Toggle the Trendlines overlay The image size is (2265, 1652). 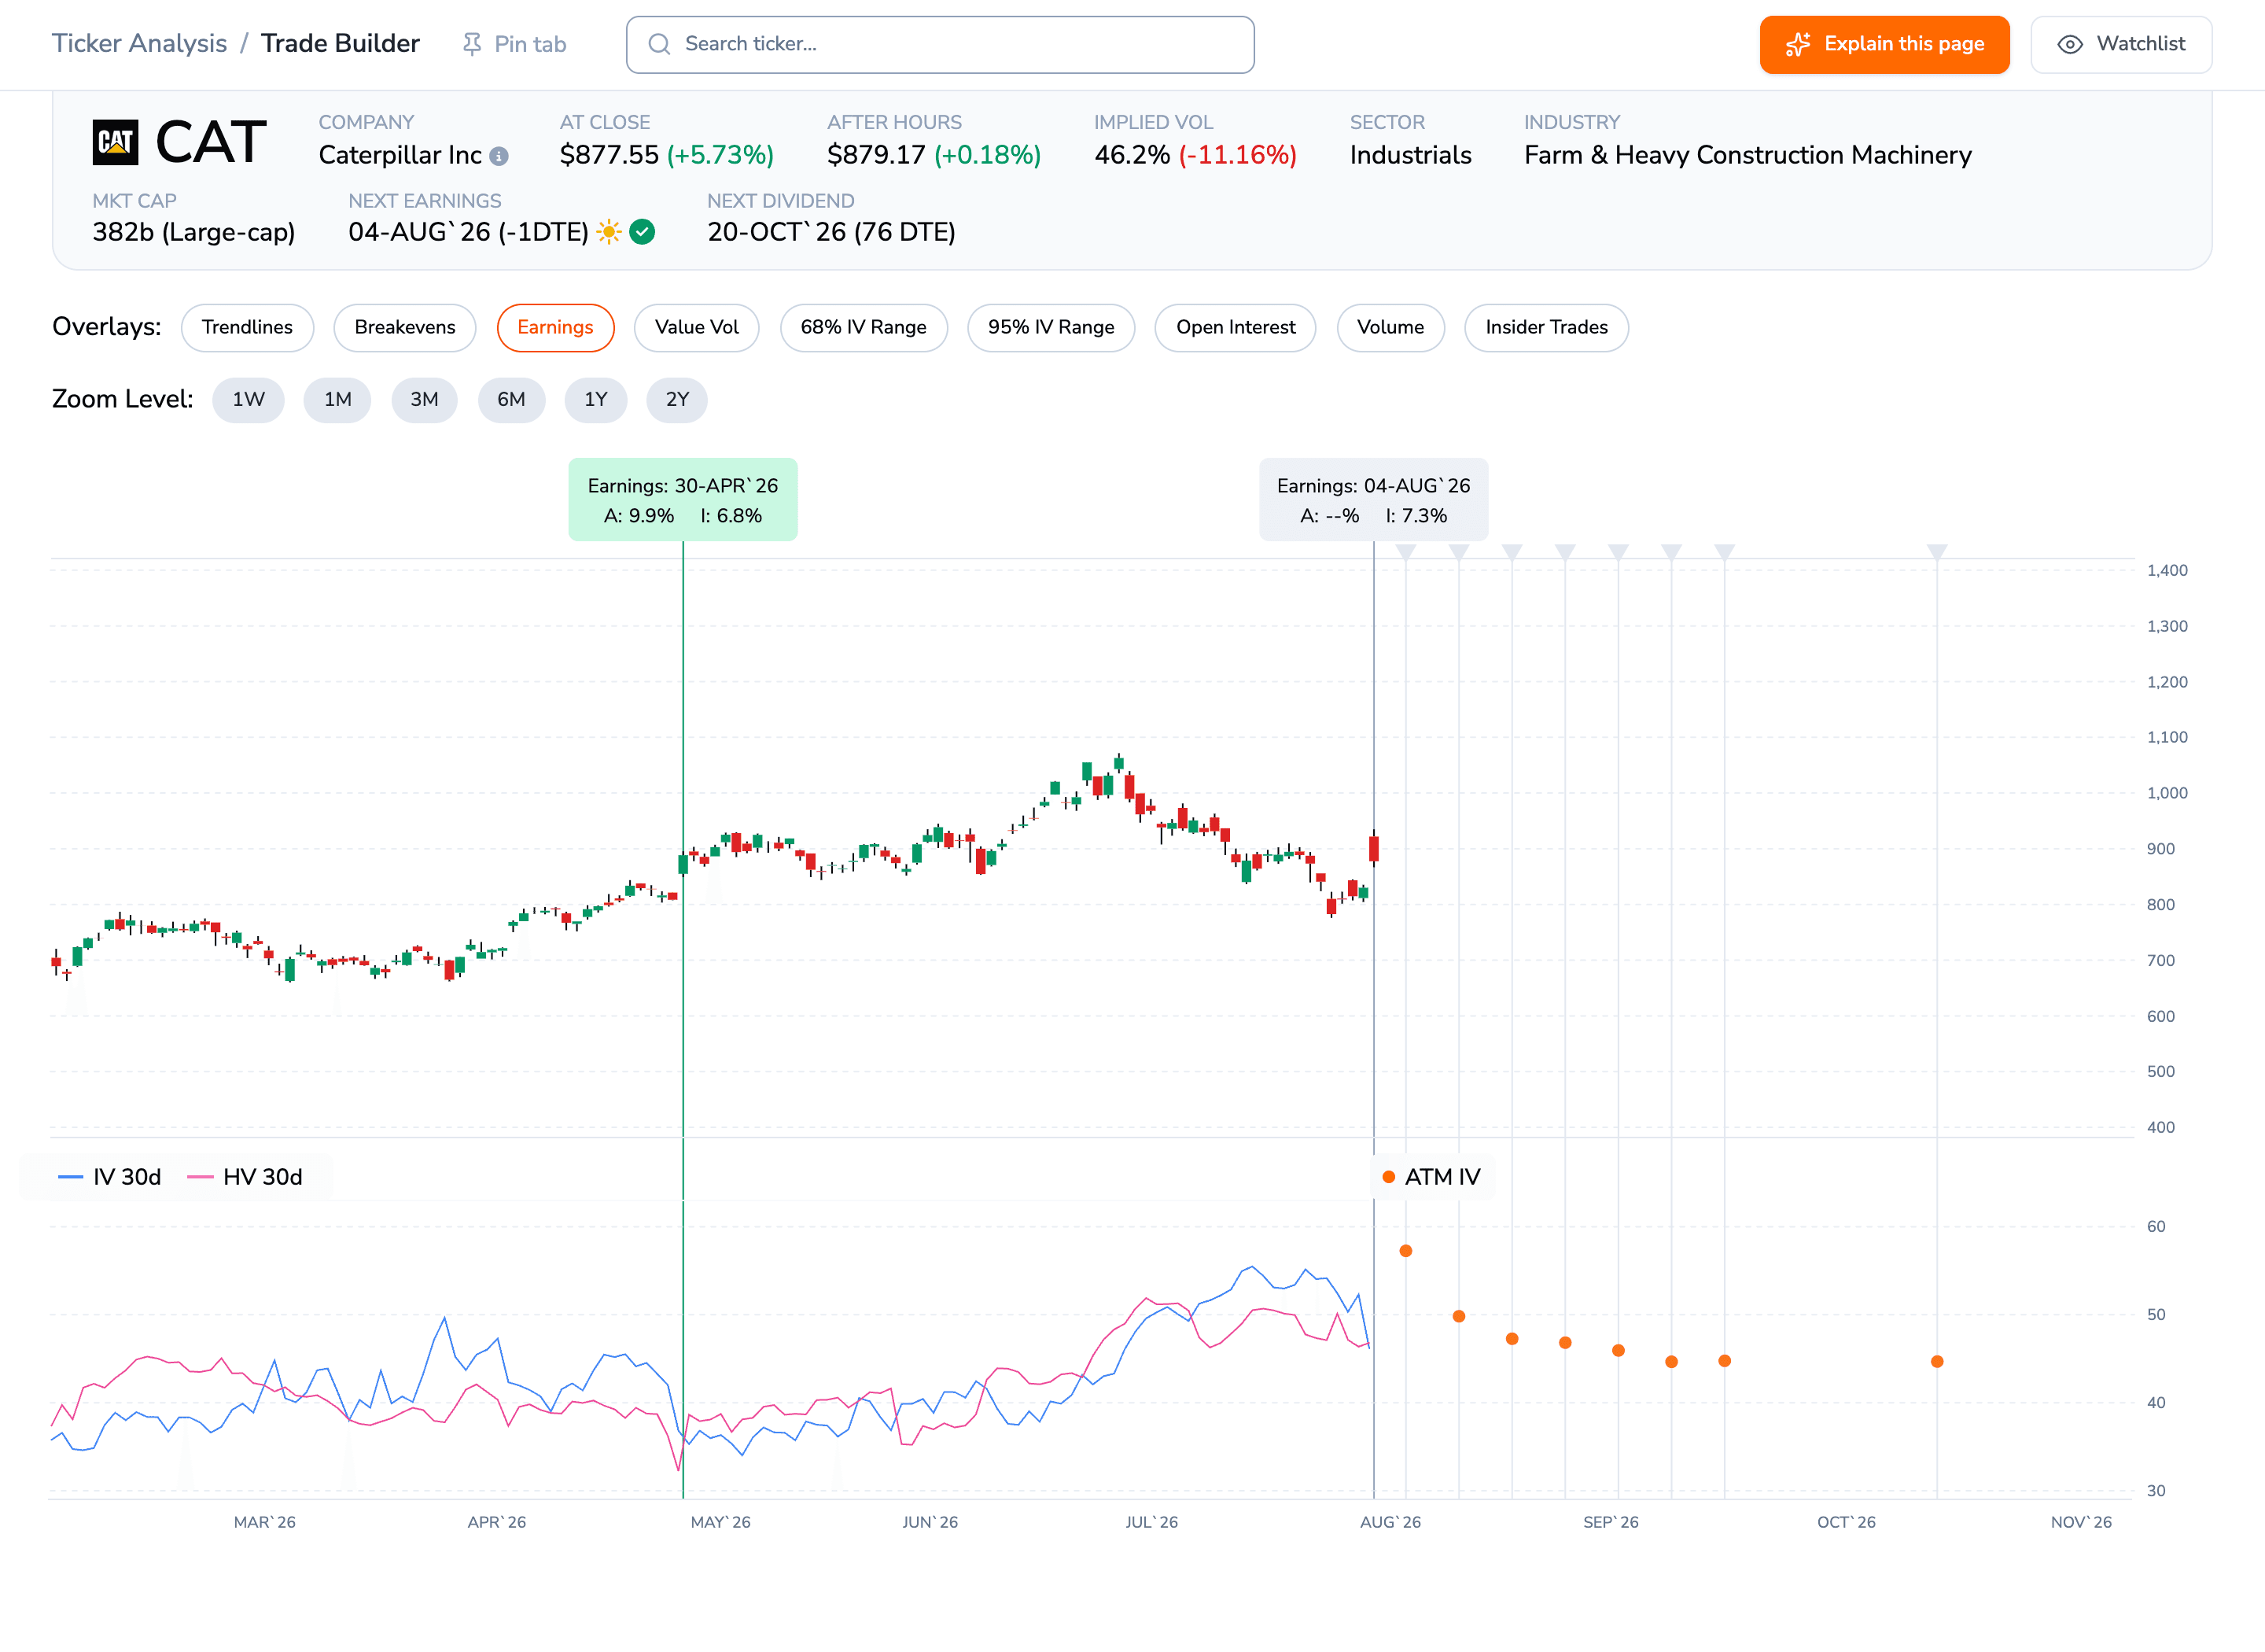click(x=247, y=327)
